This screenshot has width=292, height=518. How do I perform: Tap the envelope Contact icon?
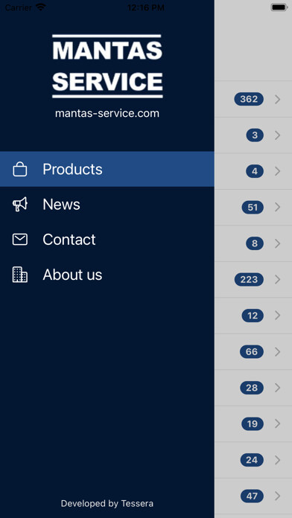20,240
